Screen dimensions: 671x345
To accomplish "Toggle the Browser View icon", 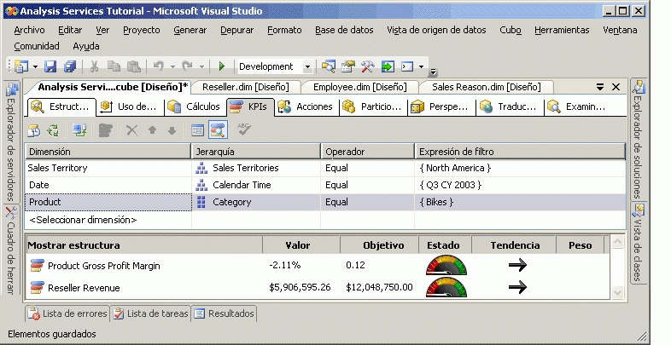I will [218, 130].
